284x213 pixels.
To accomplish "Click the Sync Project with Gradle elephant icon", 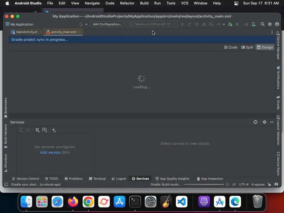I will [246, 24].
